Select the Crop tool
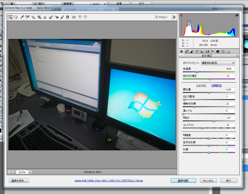 coord(39,17)
